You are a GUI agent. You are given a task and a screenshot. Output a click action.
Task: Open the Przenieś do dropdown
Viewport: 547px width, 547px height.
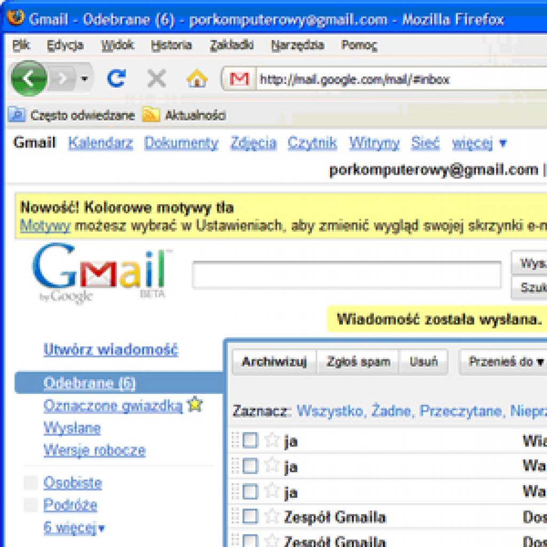click(503, 362)
